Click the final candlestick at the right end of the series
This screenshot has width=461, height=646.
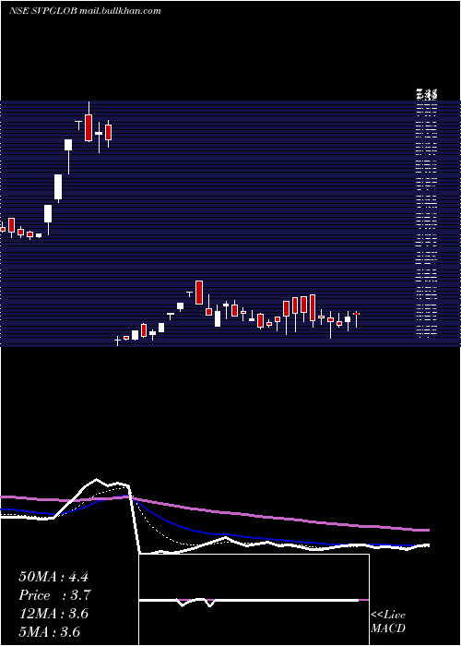coord(357,319)
